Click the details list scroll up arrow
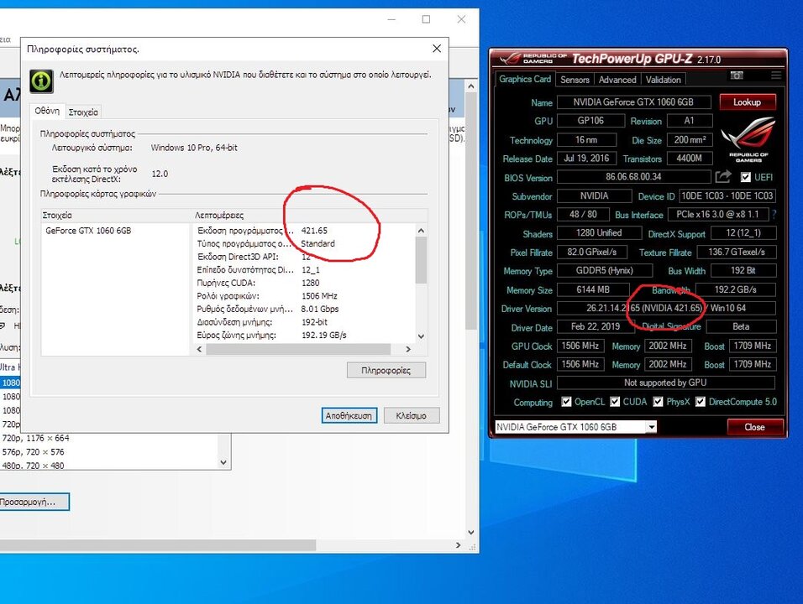Image resolution: width=803 pixels, height=604 pixels. 421,231
